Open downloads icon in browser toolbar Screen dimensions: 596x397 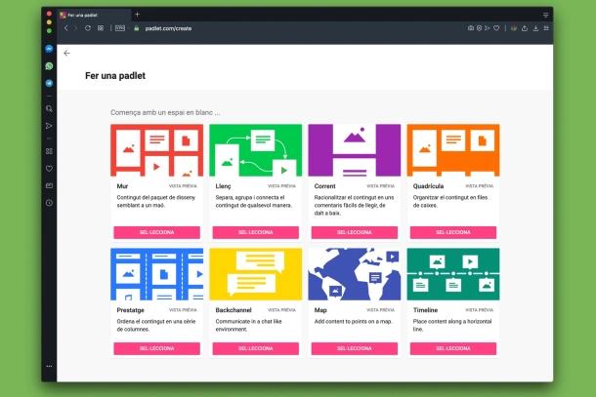535,28
